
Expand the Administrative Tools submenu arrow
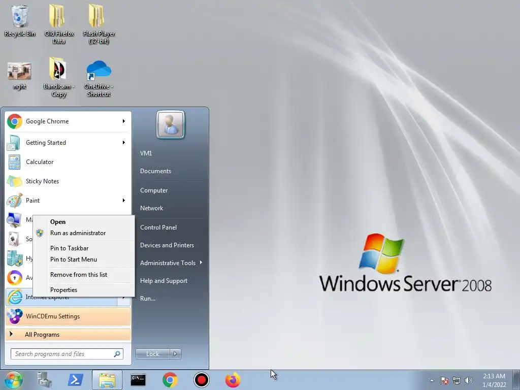pyautogui.click(x=201, y=263)
